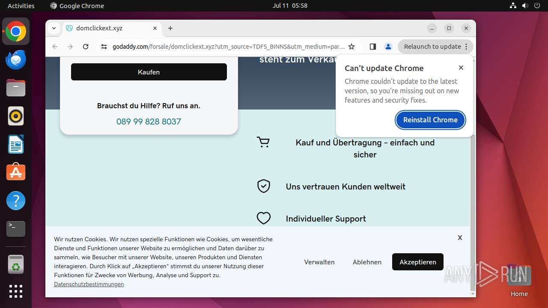The width and height of the screenshot is (548, 308).
Task: Click 'Uns vertrauen Kunden weltweit' text
Action: pyautogui.click(x=345, y=187)
